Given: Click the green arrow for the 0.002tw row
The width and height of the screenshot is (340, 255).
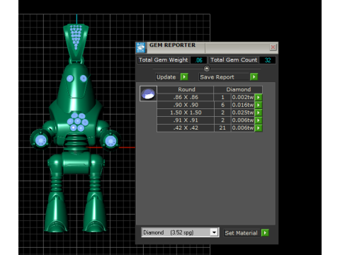Looking at the screenshot, I should 259,97.
